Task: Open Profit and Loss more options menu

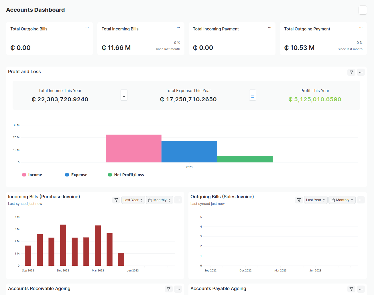Action: coord(361,72)
